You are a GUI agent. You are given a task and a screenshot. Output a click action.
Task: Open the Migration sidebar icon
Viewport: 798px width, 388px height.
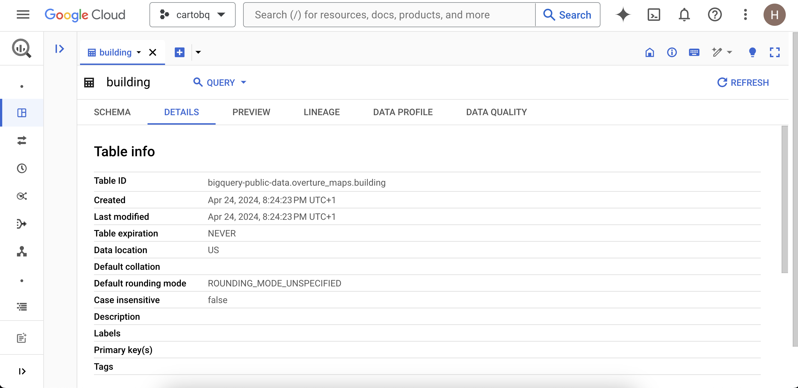(x=22, y=224)
